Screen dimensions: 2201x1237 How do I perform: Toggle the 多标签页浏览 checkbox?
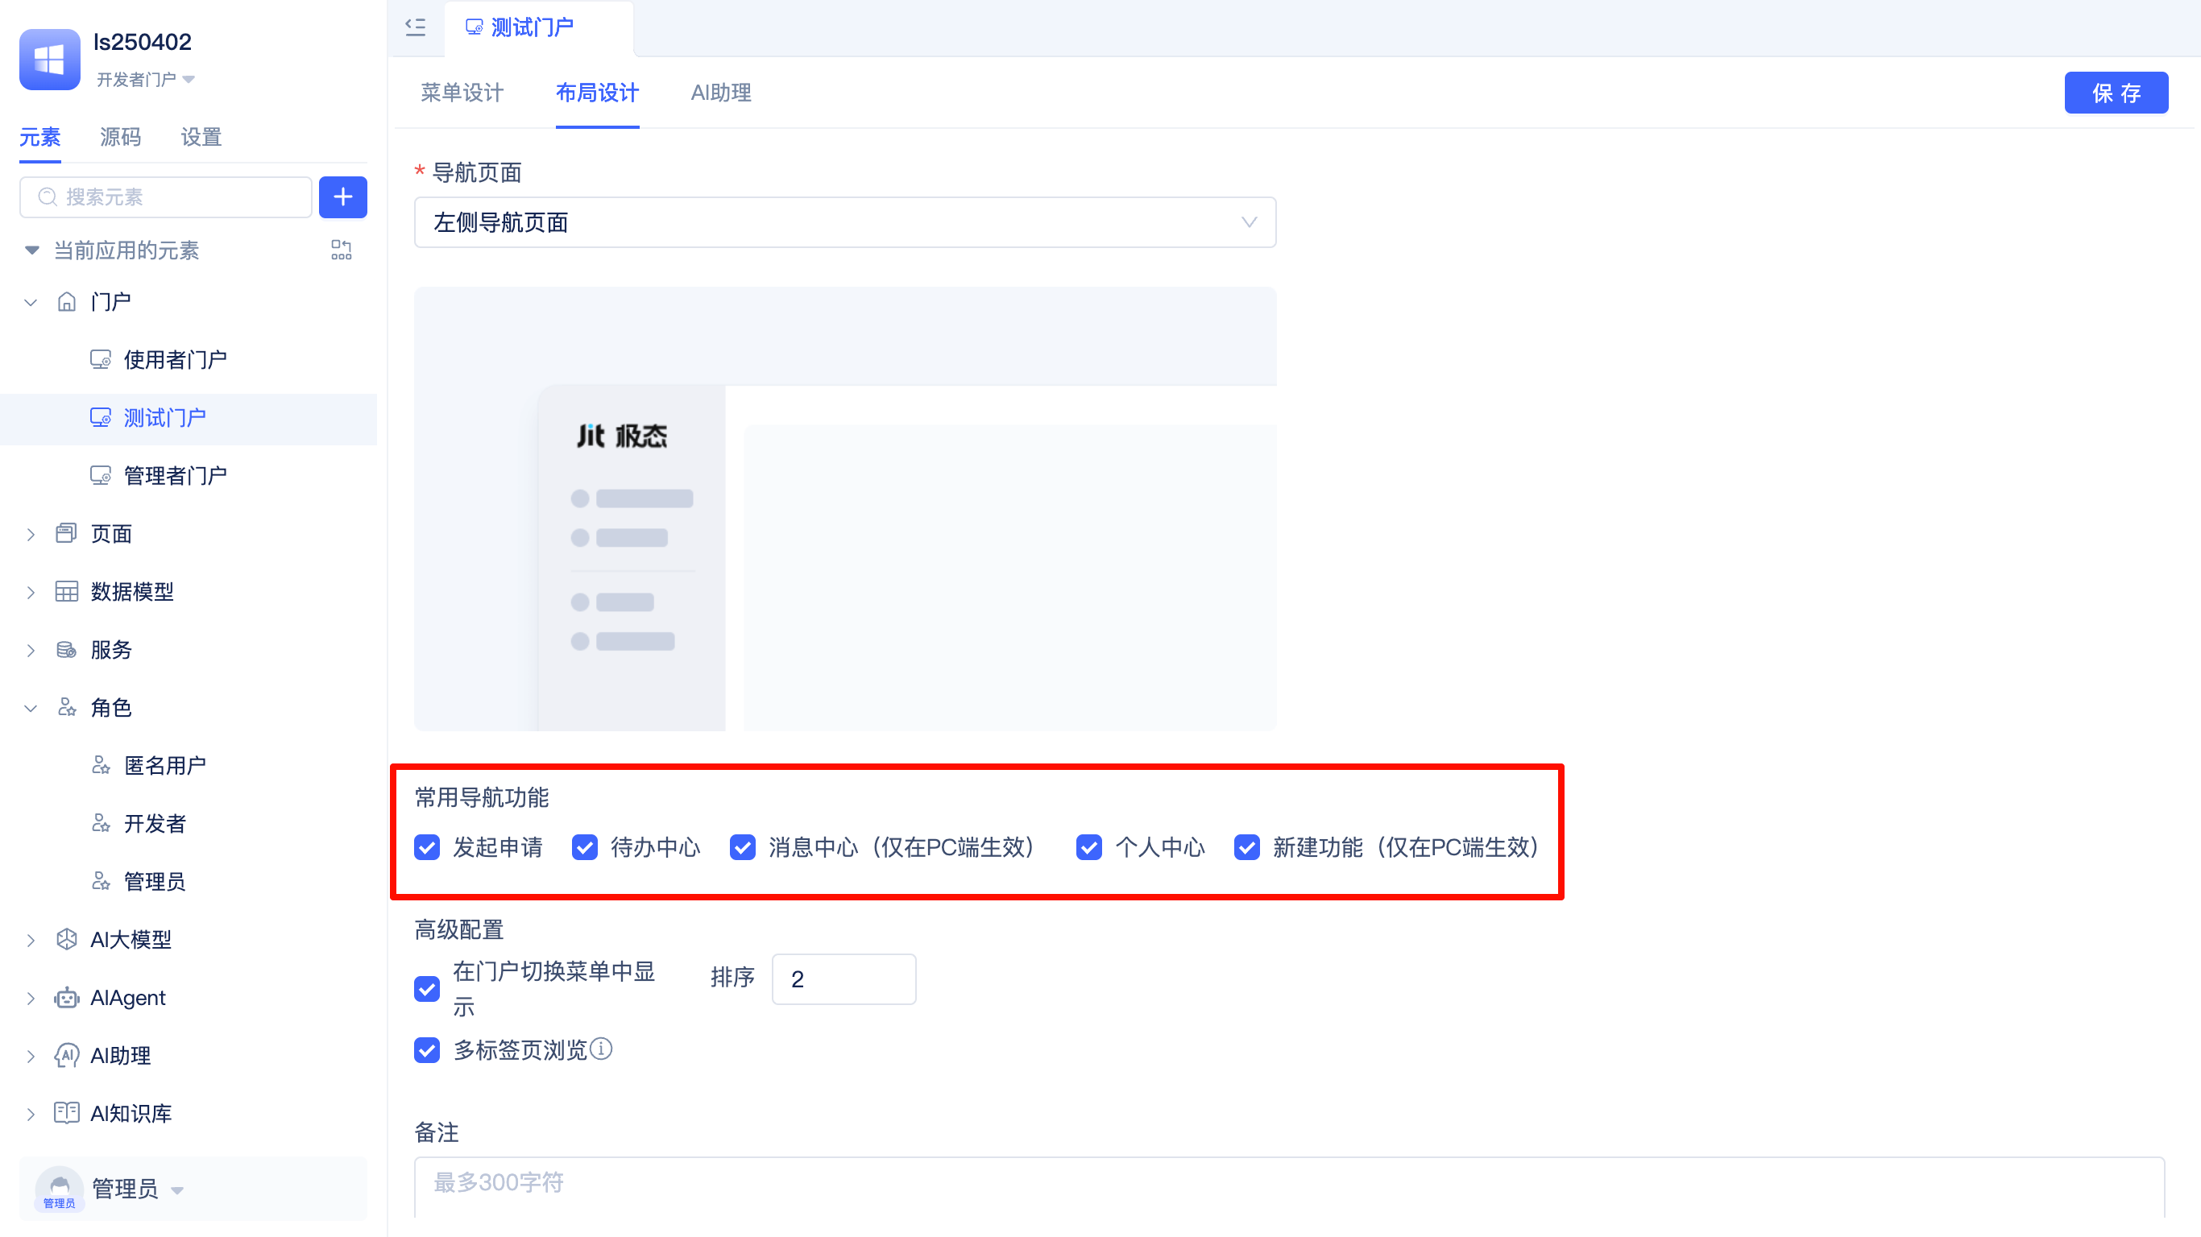click(x=427, y=1050)
